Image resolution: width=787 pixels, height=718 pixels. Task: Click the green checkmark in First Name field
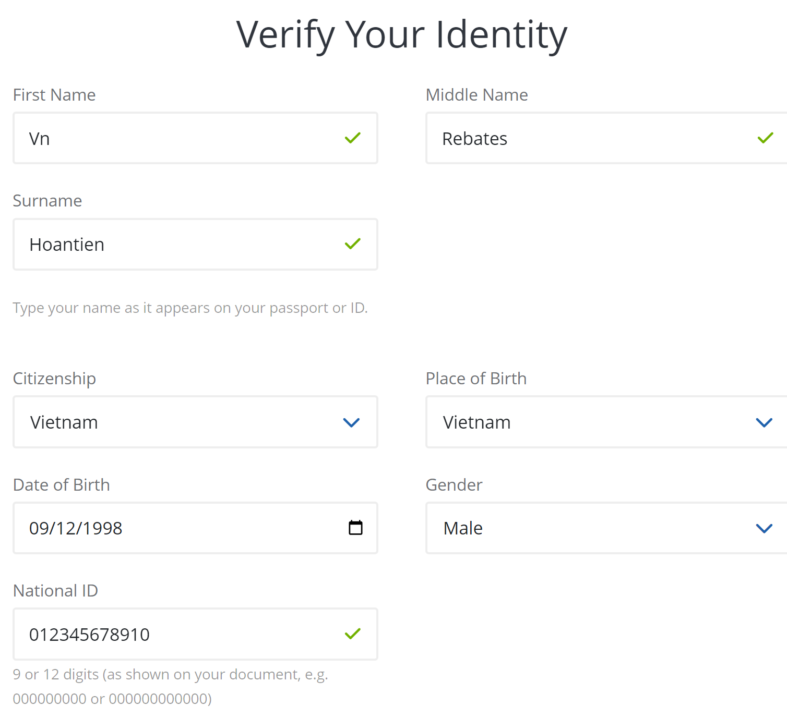353,138
